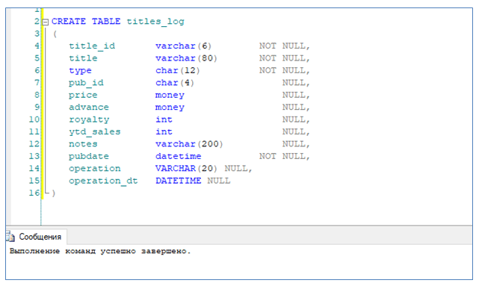Click the success message Выполнение команд успешно завершено
Image resolution: width=479 pixels, height=286 pixels.
[100, 251]
